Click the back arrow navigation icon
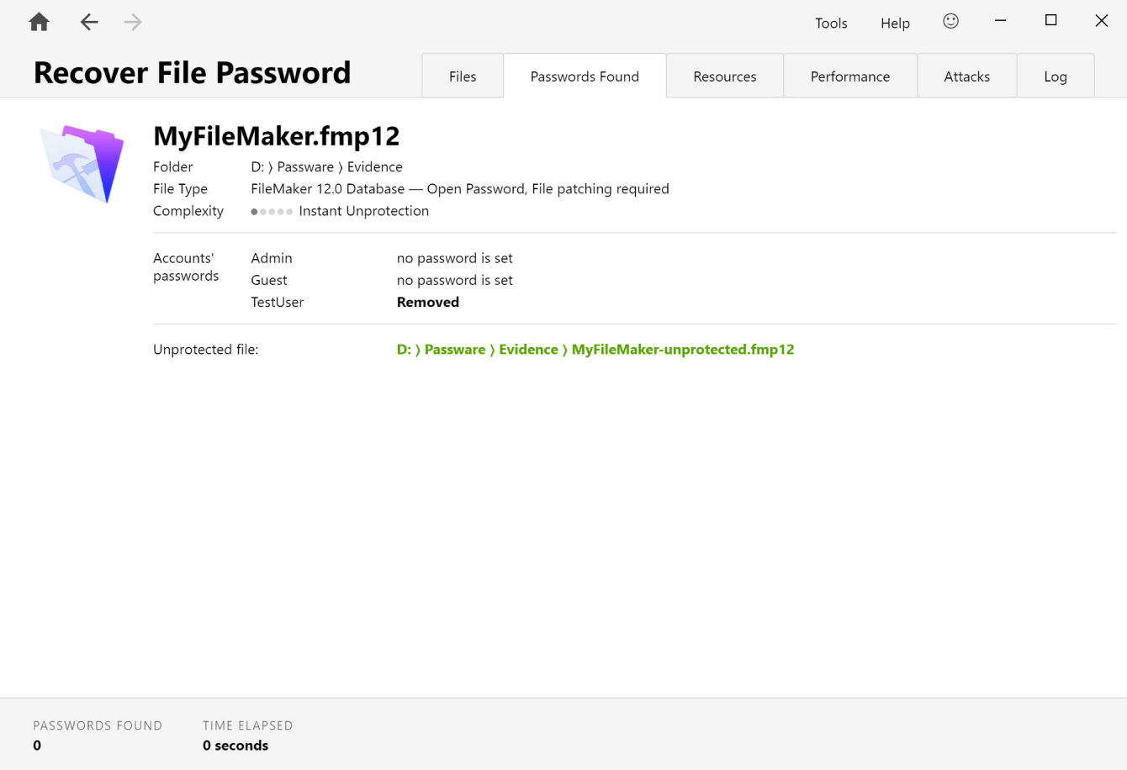The height and width of the screenshot is (770, 1127). [89, 23]
